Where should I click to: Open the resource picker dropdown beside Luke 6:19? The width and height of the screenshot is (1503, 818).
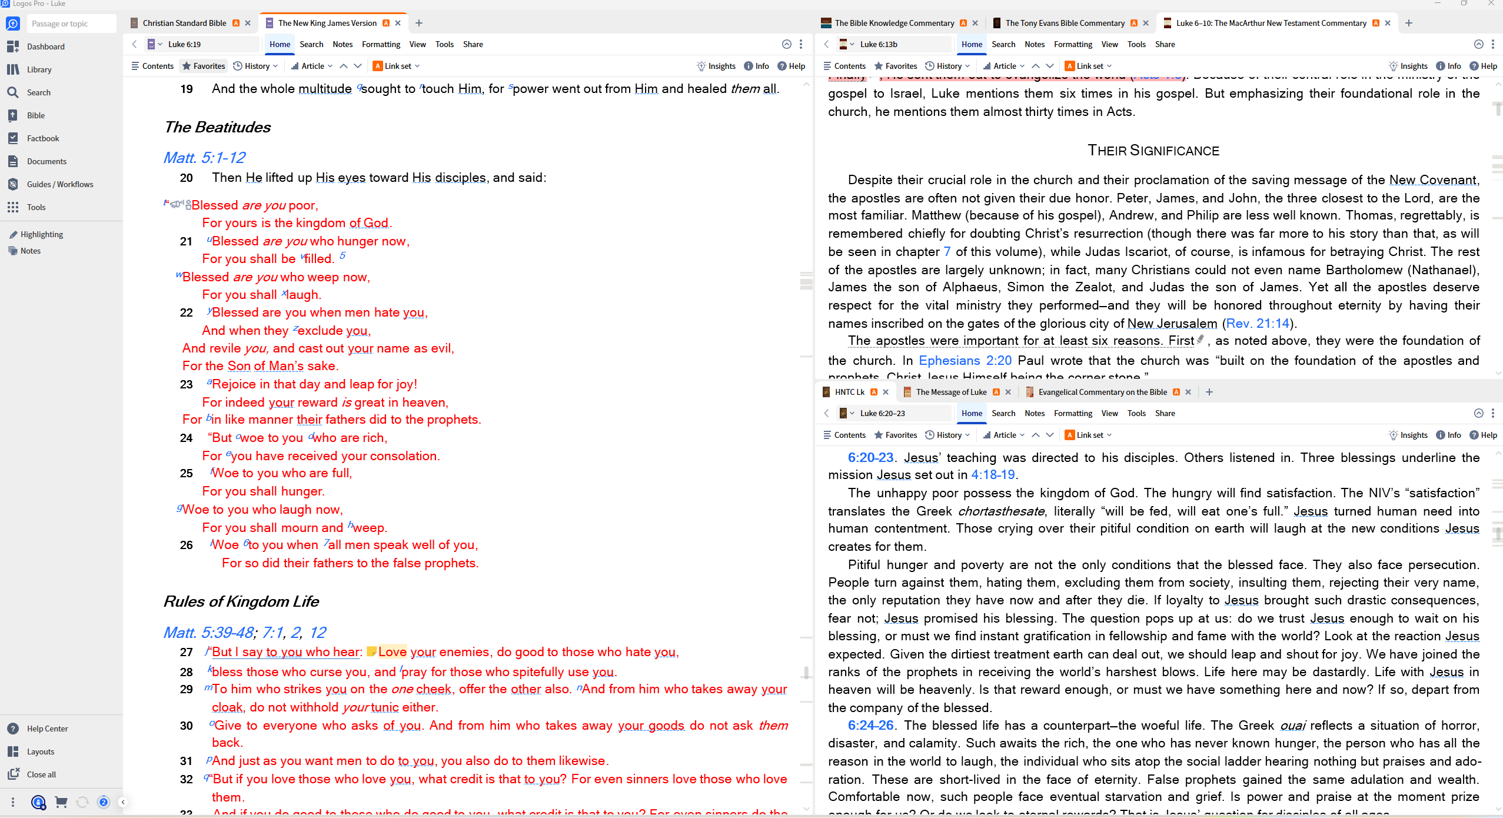155,44
